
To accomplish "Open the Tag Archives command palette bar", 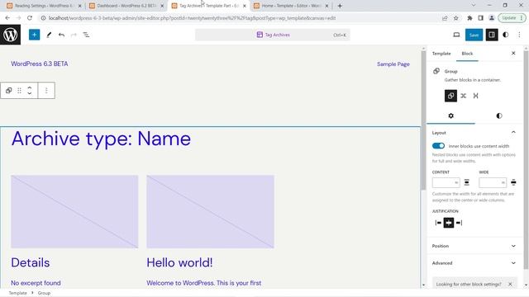I will [x=273, y=35].
